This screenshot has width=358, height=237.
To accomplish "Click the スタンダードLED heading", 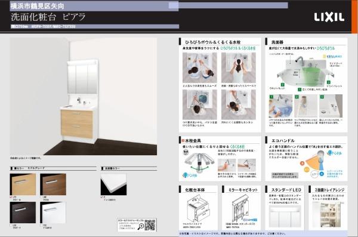I will (286, 190).
